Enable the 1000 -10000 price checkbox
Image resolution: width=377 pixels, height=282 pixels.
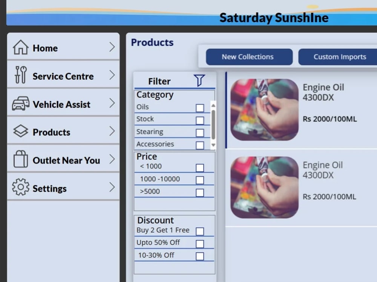[x=200, y=180]
